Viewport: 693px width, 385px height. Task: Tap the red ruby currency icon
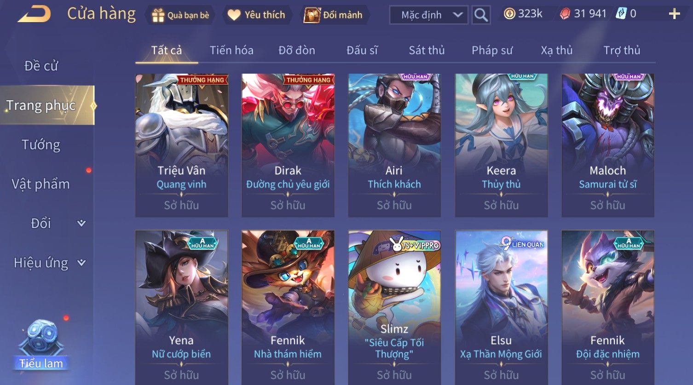click(565, 14)
